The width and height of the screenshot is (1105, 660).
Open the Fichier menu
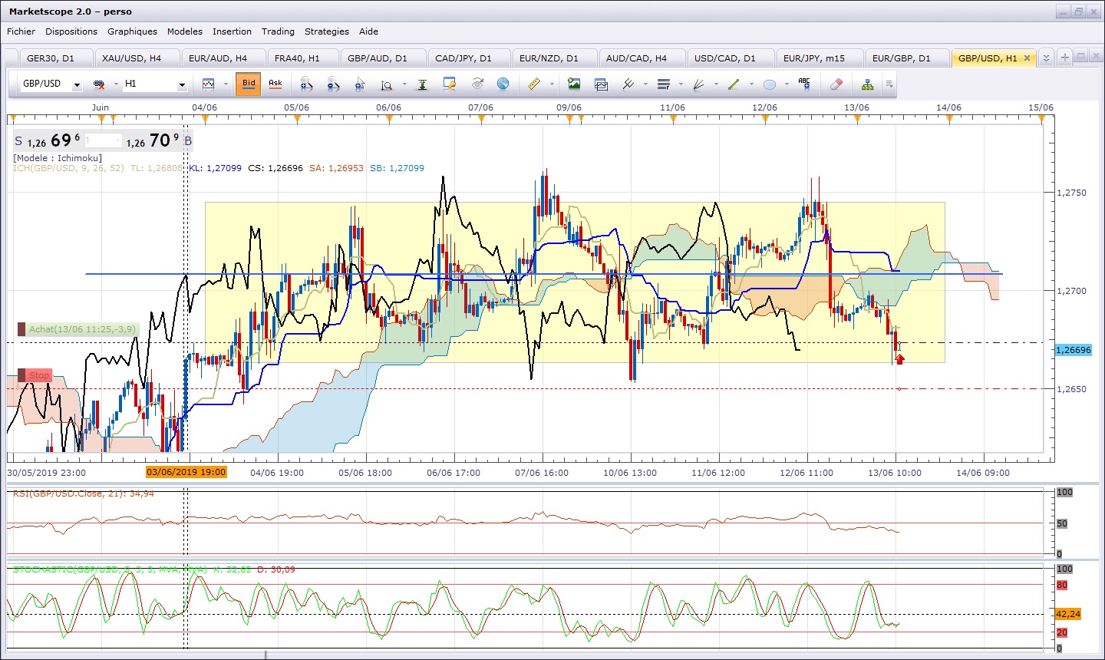21,31
